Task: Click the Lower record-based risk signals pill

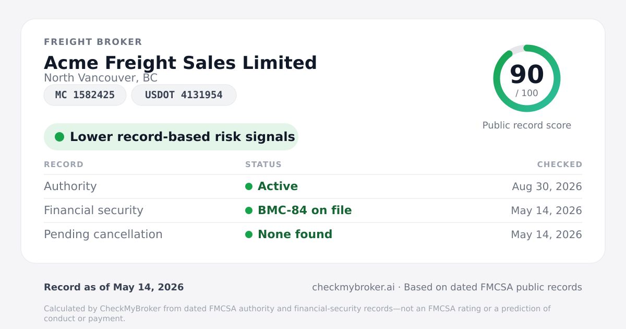Action: point(171,137)
